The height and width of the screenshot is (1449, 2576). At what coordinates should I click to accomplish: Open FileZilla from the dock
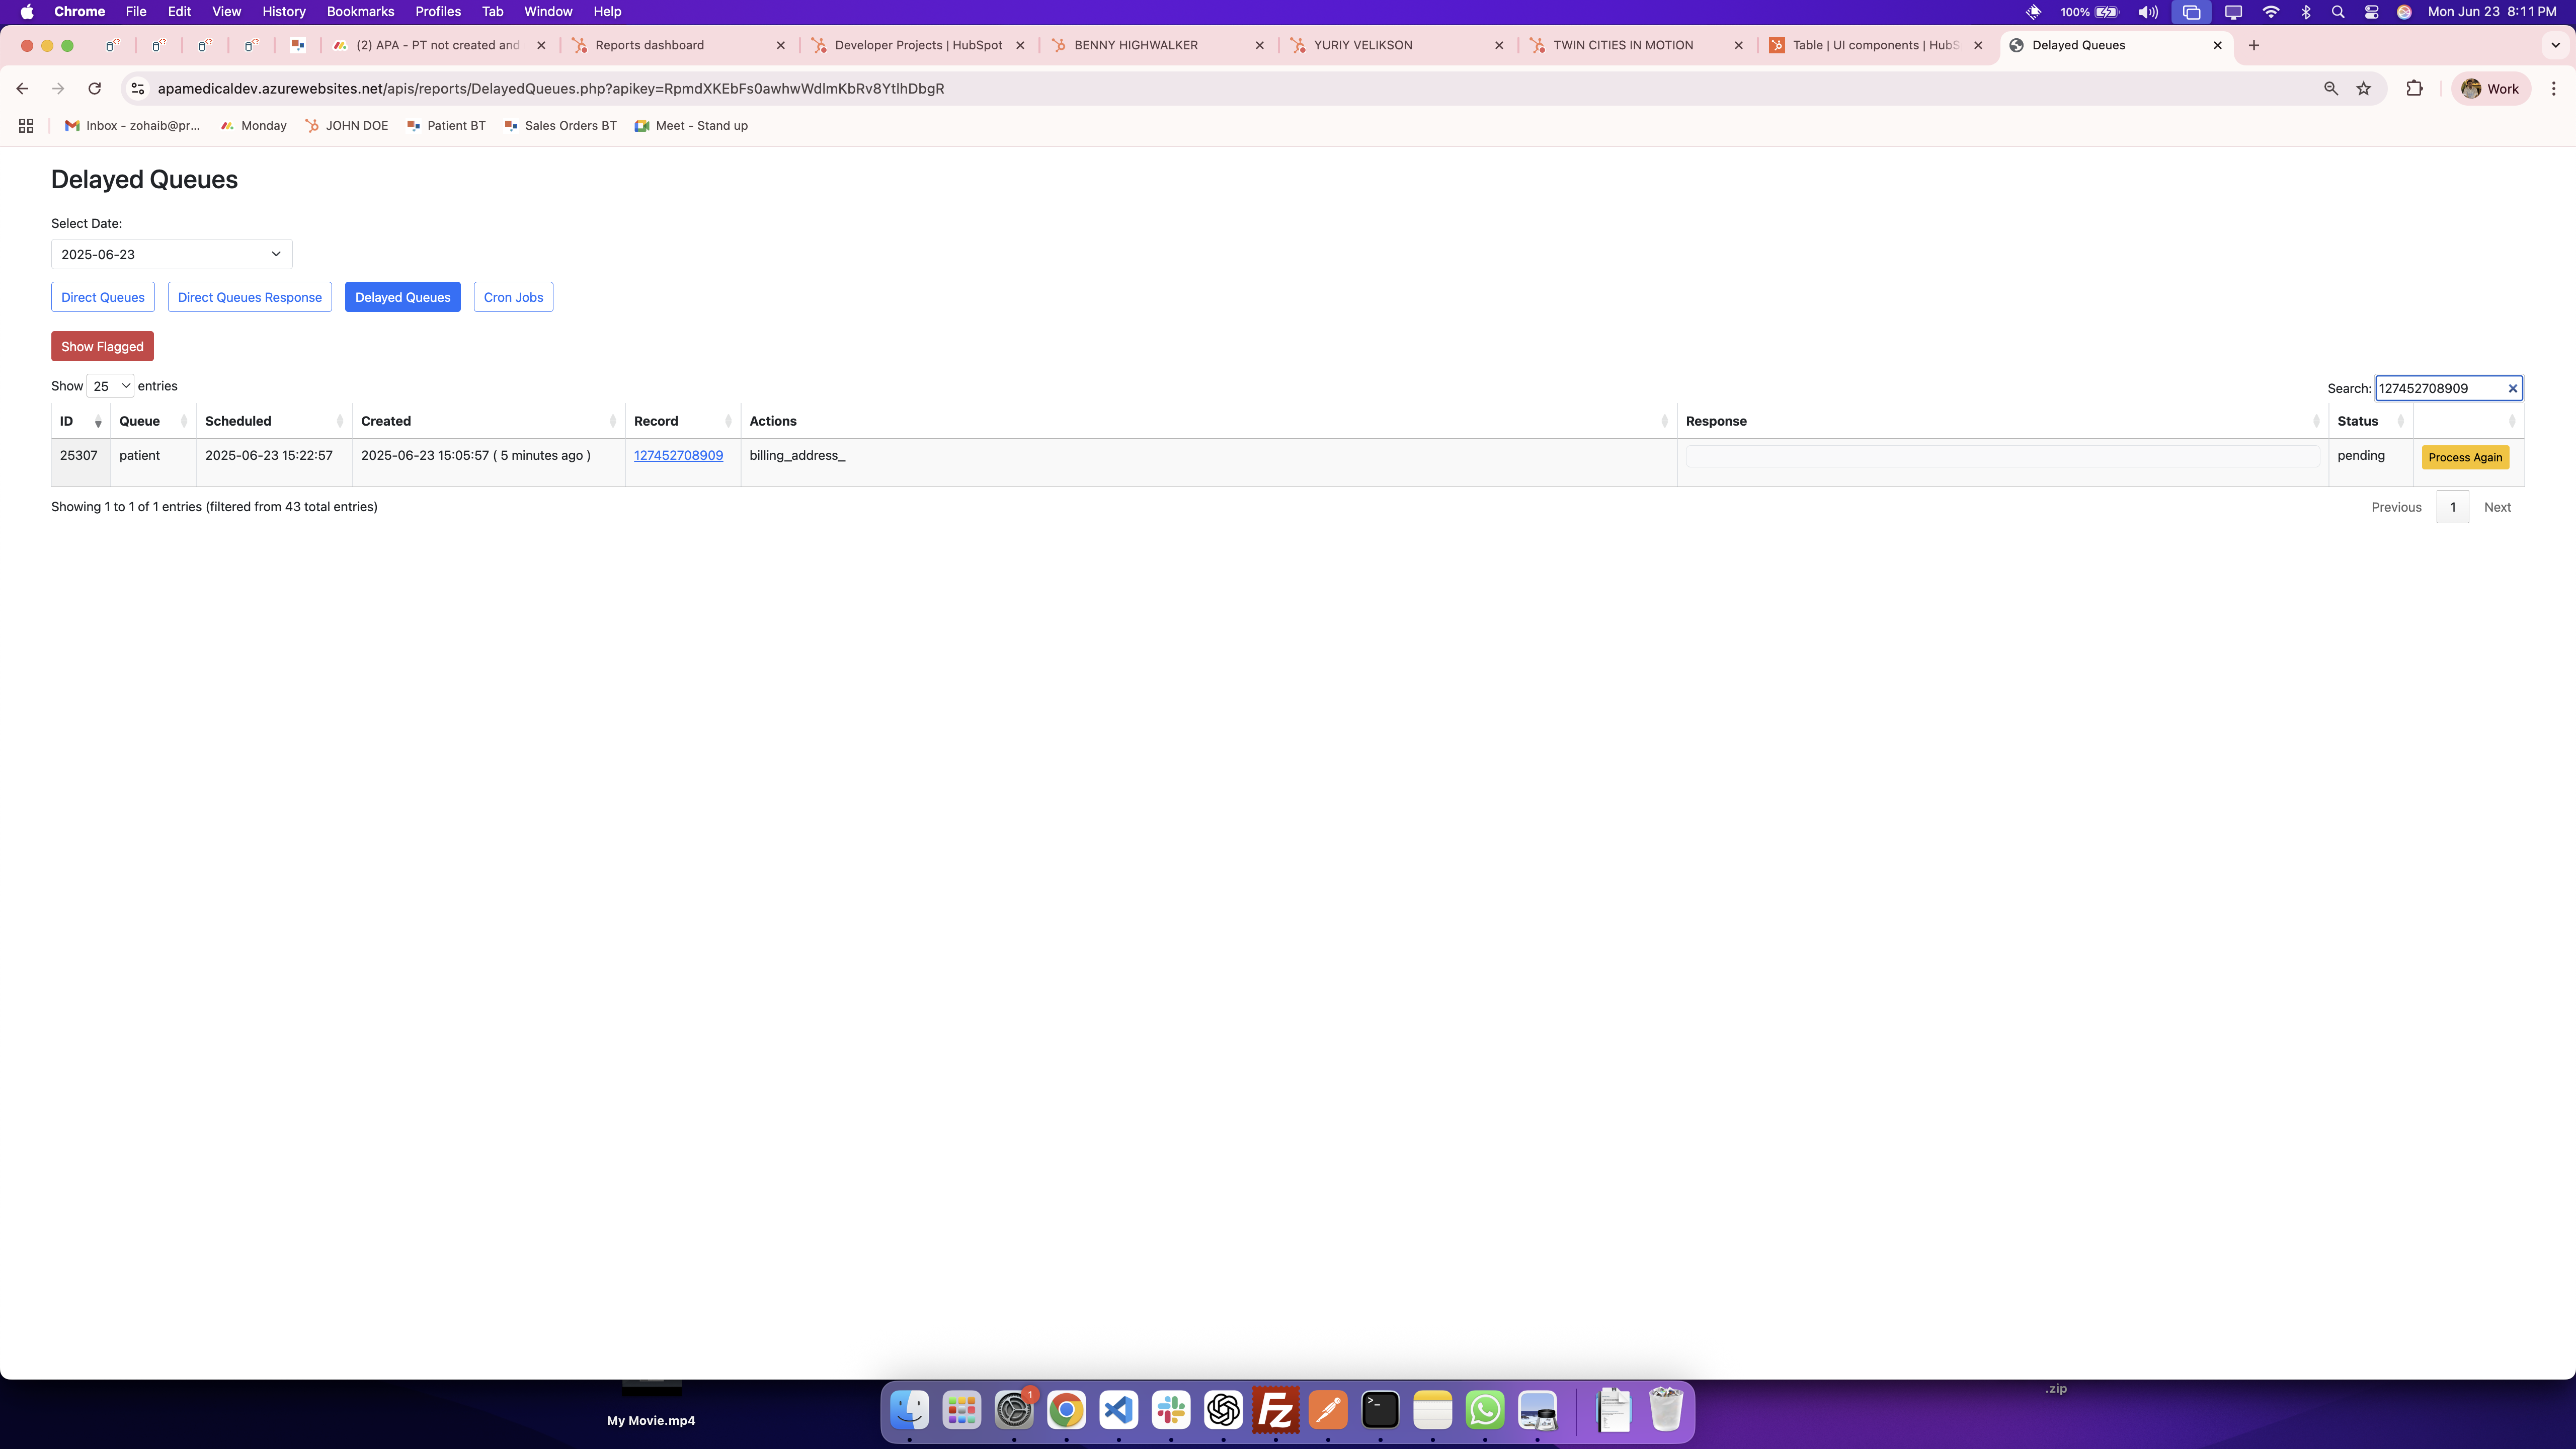[x=1275, y=1410]
